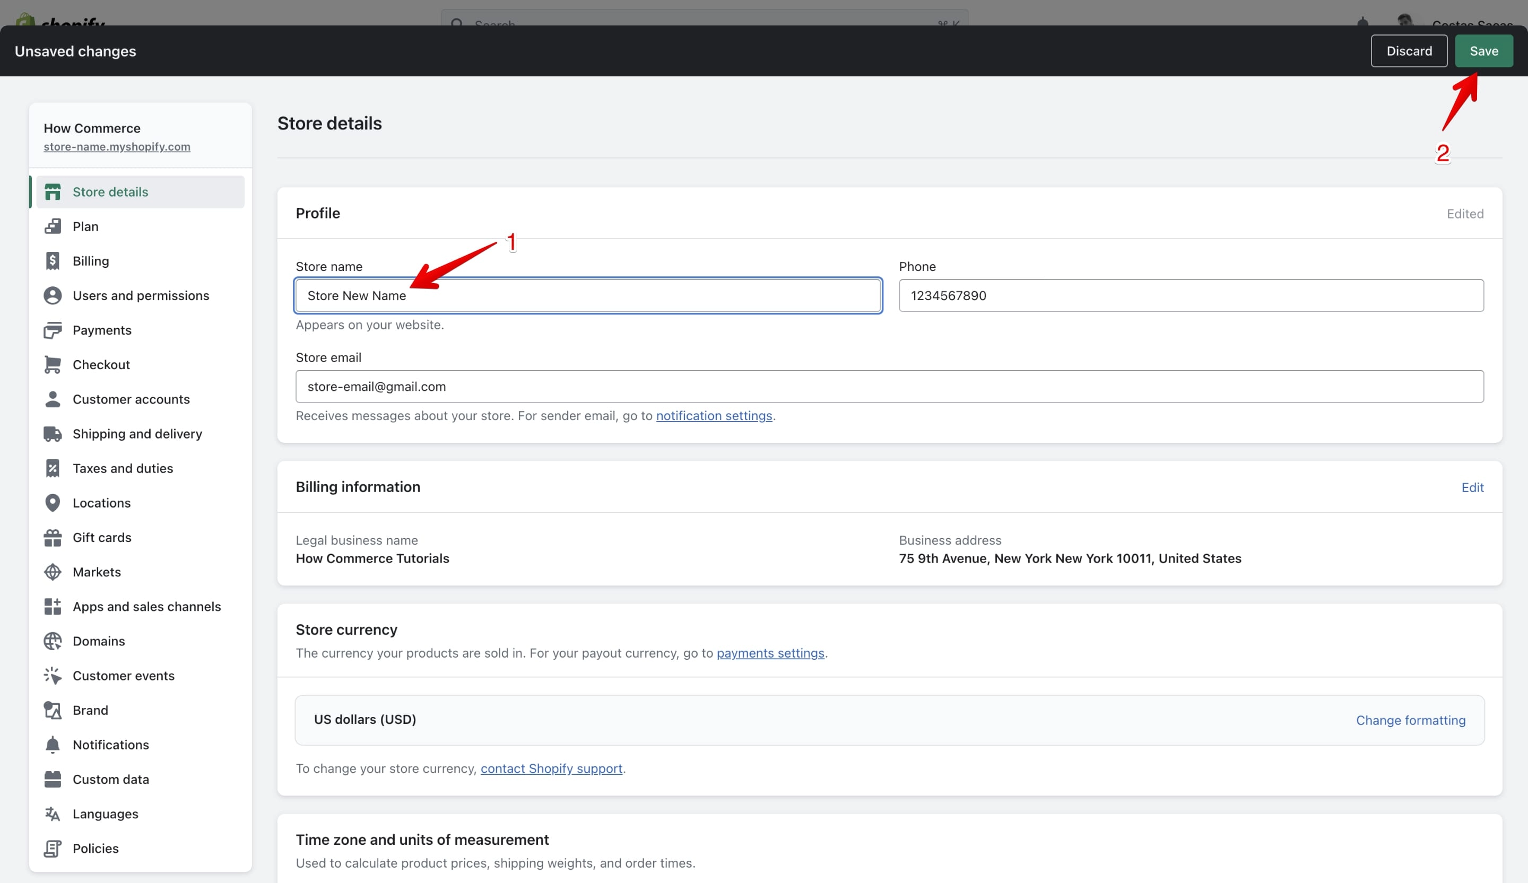The width and height of the screenshot is (1528, 883).
Task: Click the 'How Commerce Tutorials' legal business name
Action: [372, 558]
